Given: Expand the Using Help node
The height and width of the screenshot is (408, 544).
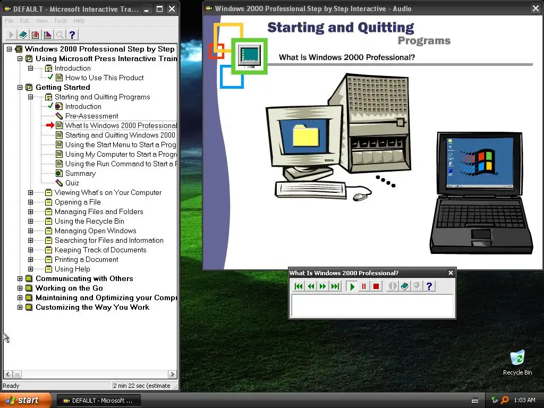Looking at the screenshot, I should coord(30,269).
